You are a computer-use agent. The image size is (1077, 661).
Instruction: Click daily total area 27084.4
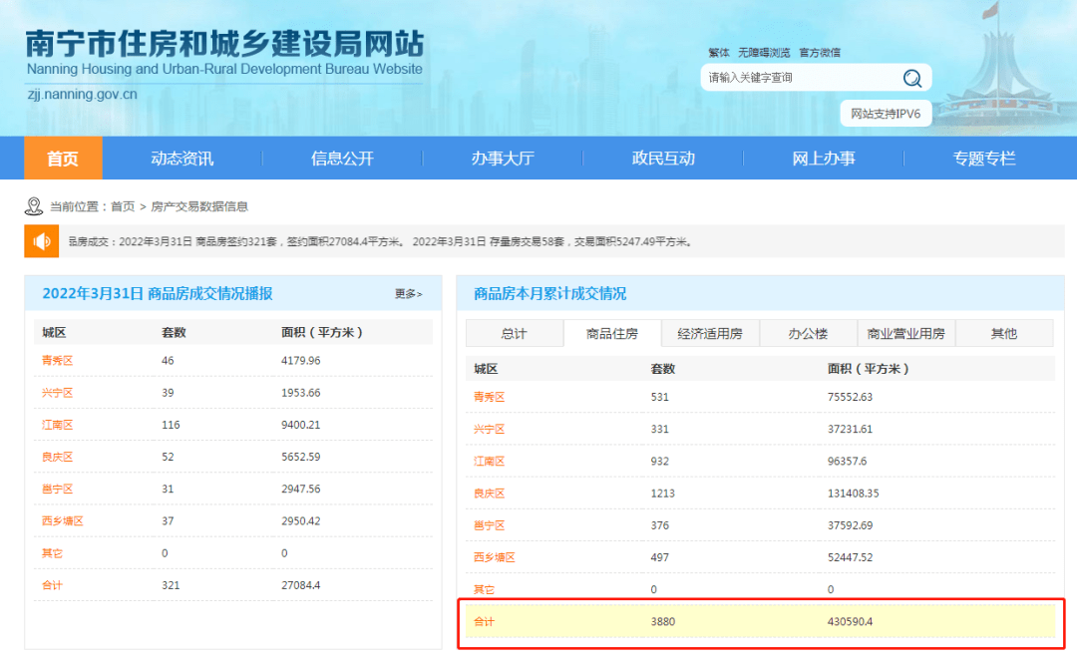pos(301,585)
